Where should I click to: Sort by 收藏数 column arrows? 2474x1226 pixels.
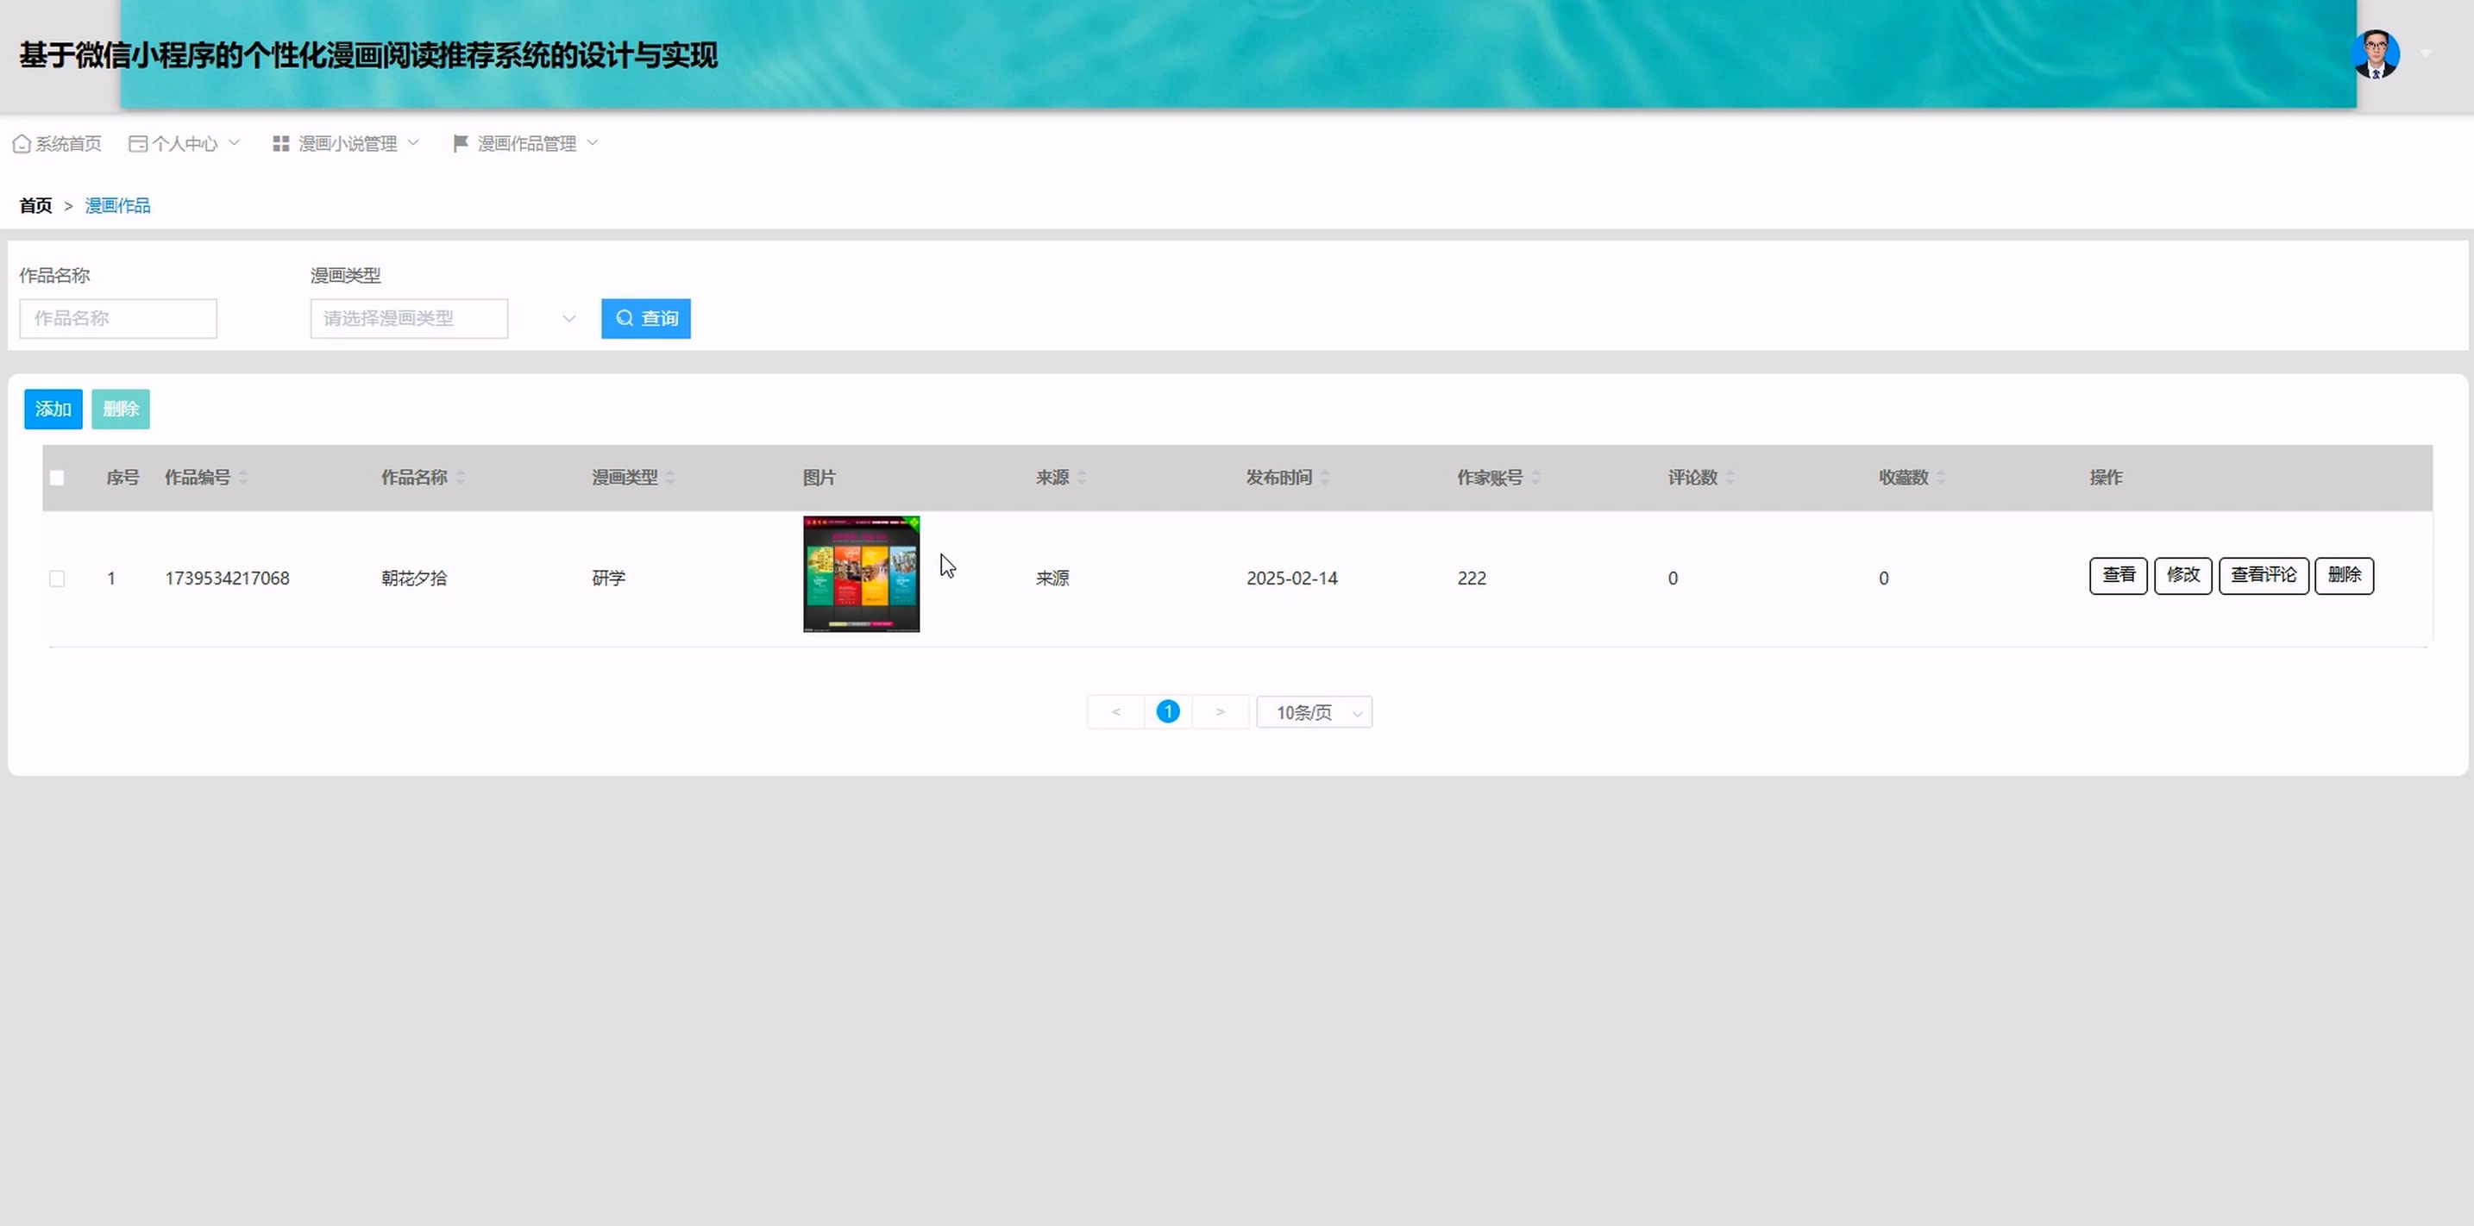[1941, 477]
